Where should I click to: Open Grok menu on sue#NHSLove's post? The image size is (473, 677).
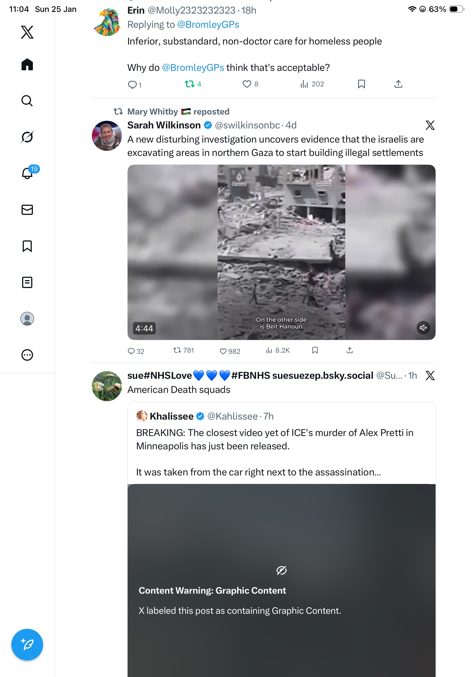pyautogui.click(x=430, y=375)
